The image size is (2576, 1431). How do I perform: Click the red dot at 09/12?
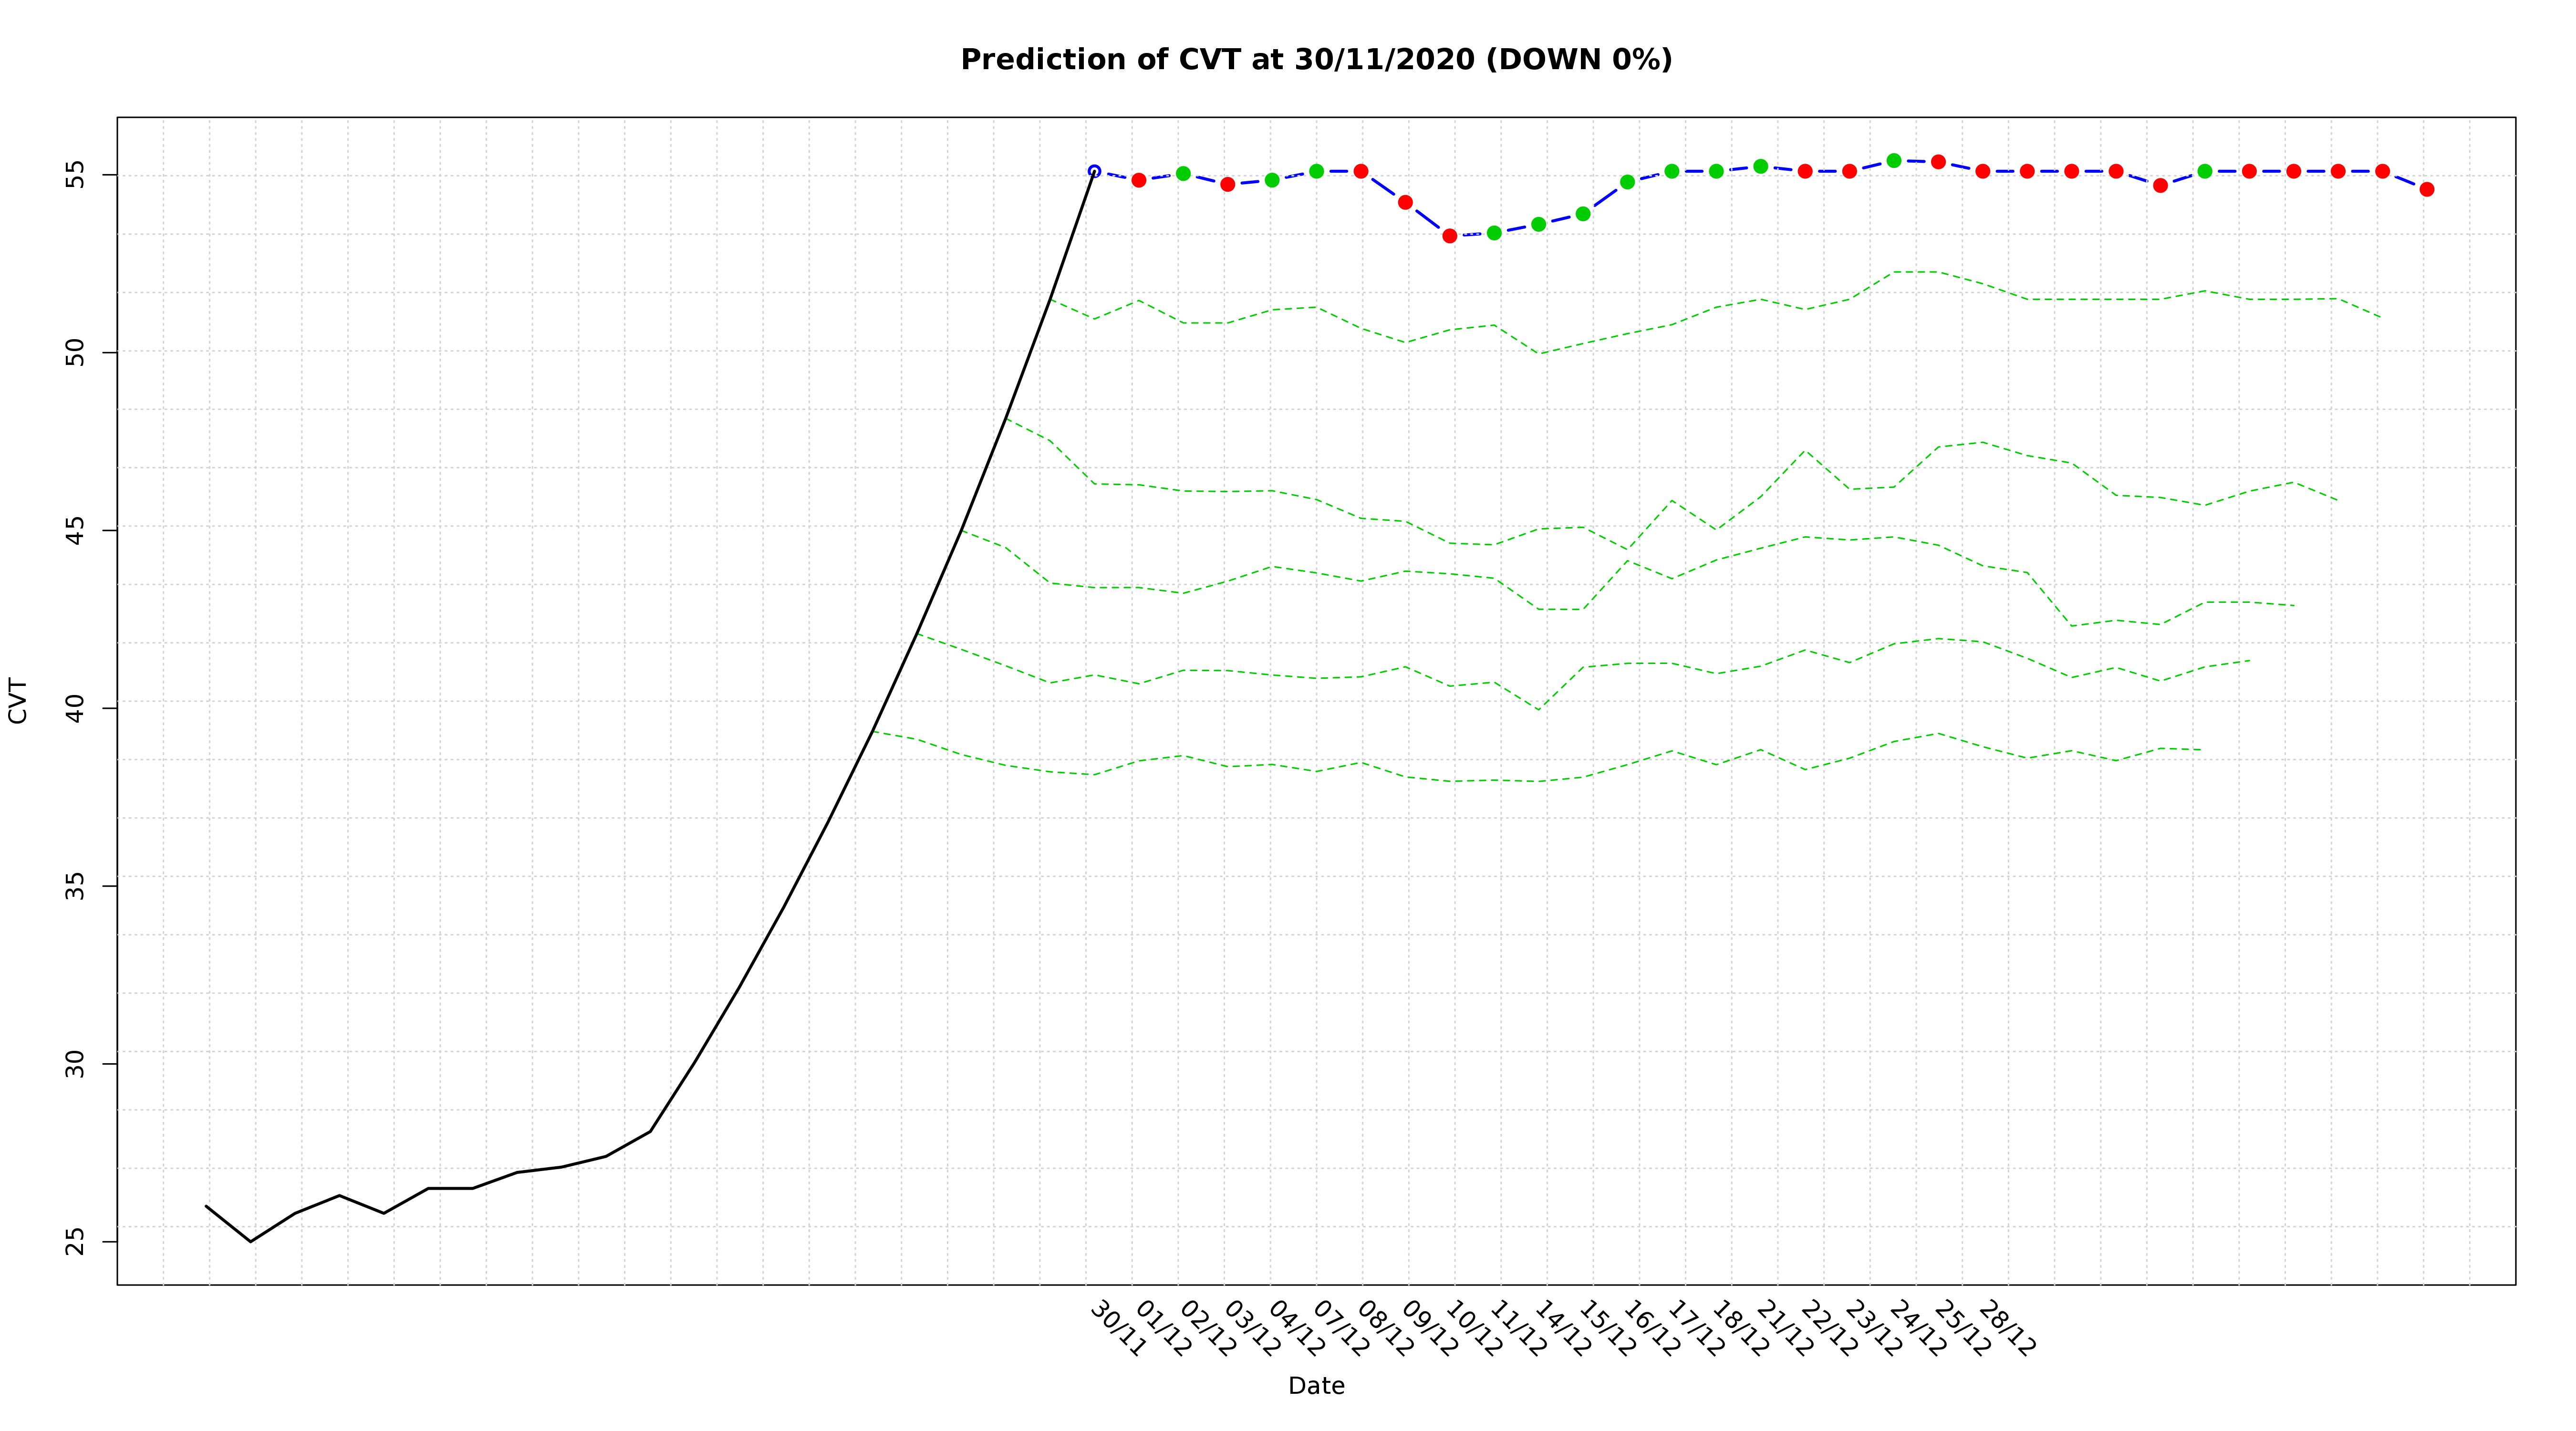(1405, 202)
